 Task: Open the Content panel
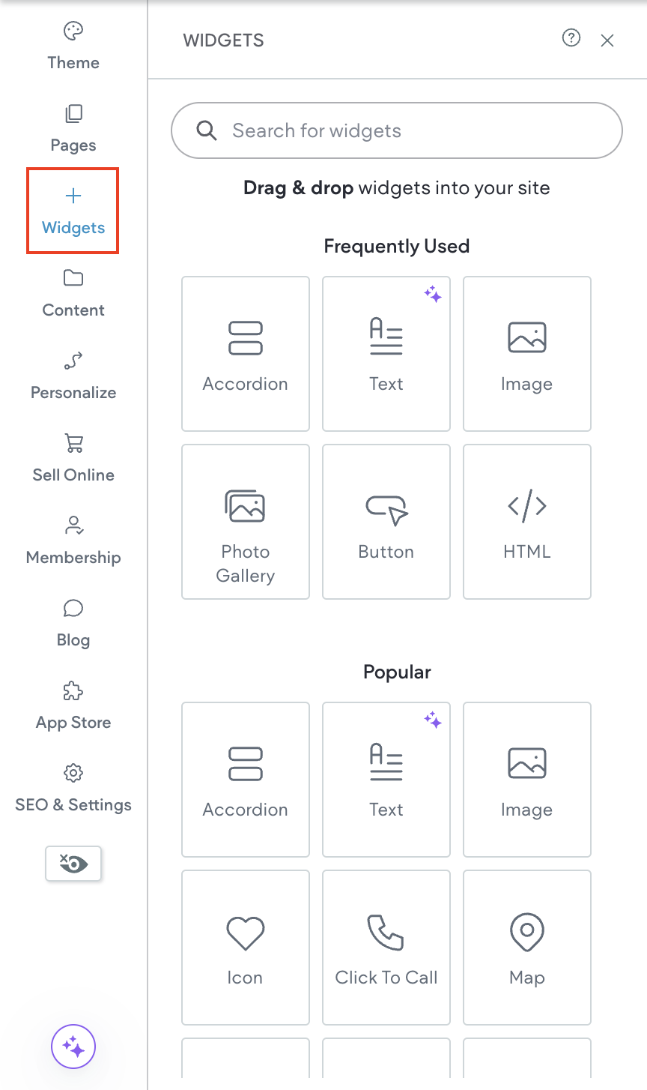click(x=73, y=292)
